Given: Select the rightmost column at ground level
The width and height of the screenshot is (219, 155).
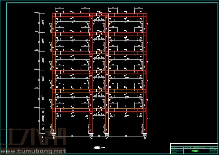Looking at the screenshot, I should tap(145, 124).
